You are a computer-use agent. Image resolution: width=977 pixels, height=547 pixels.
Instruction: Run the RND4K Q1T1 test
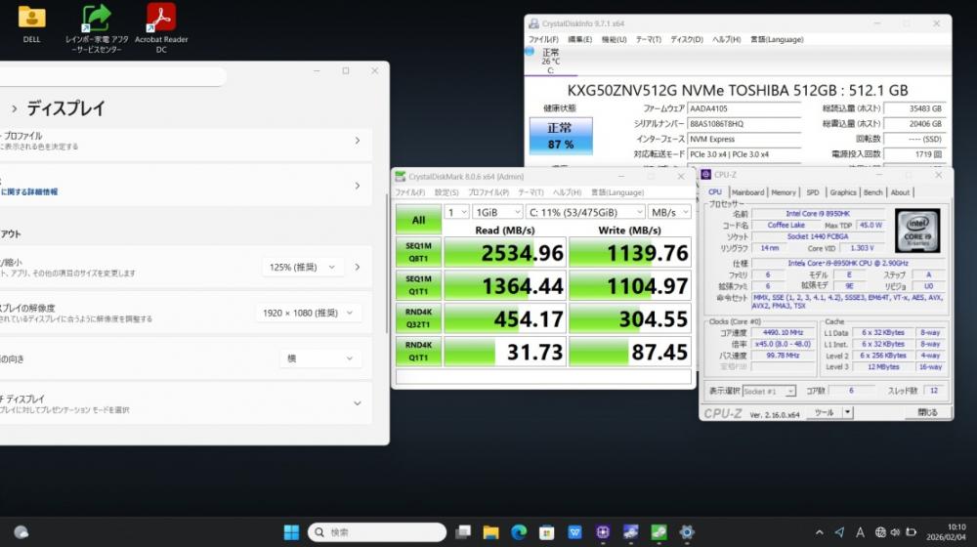tap(418, 352)
